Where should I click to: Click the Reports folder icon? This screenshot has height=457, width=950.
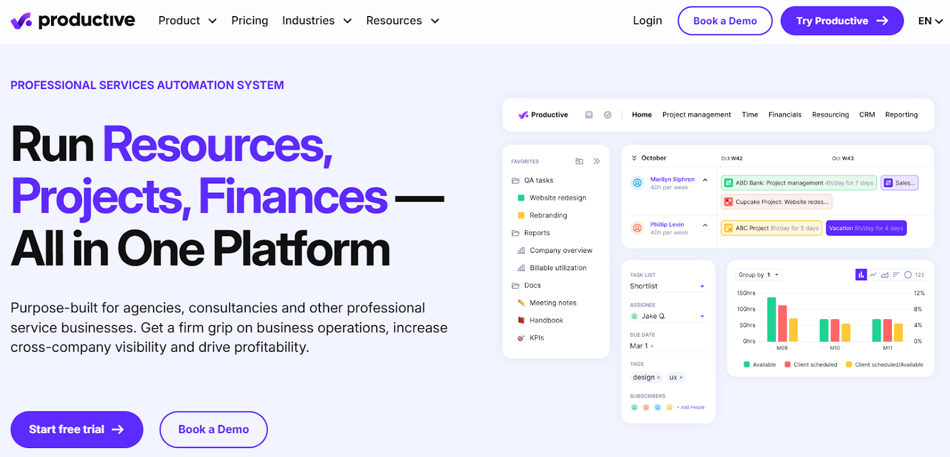pyautogui.click(x=515, y=233)
